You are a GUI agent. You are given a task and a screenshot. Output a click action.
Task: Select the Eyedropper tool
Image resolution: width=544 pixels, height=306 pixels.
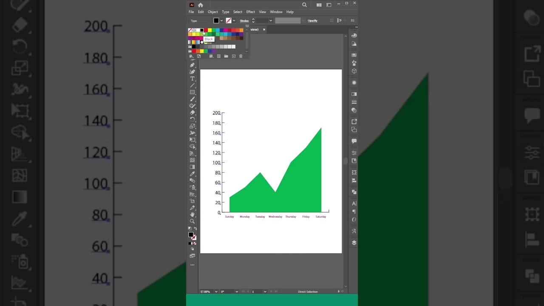click(x=192, y=174)
